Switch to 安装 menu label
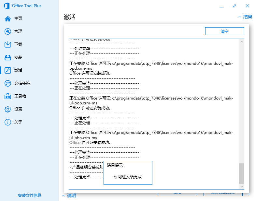254x201 pixels. pos(18,57)
